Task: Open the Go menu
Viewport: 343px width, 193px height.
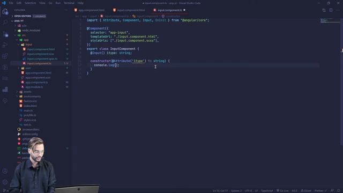Action: point(50,3)
